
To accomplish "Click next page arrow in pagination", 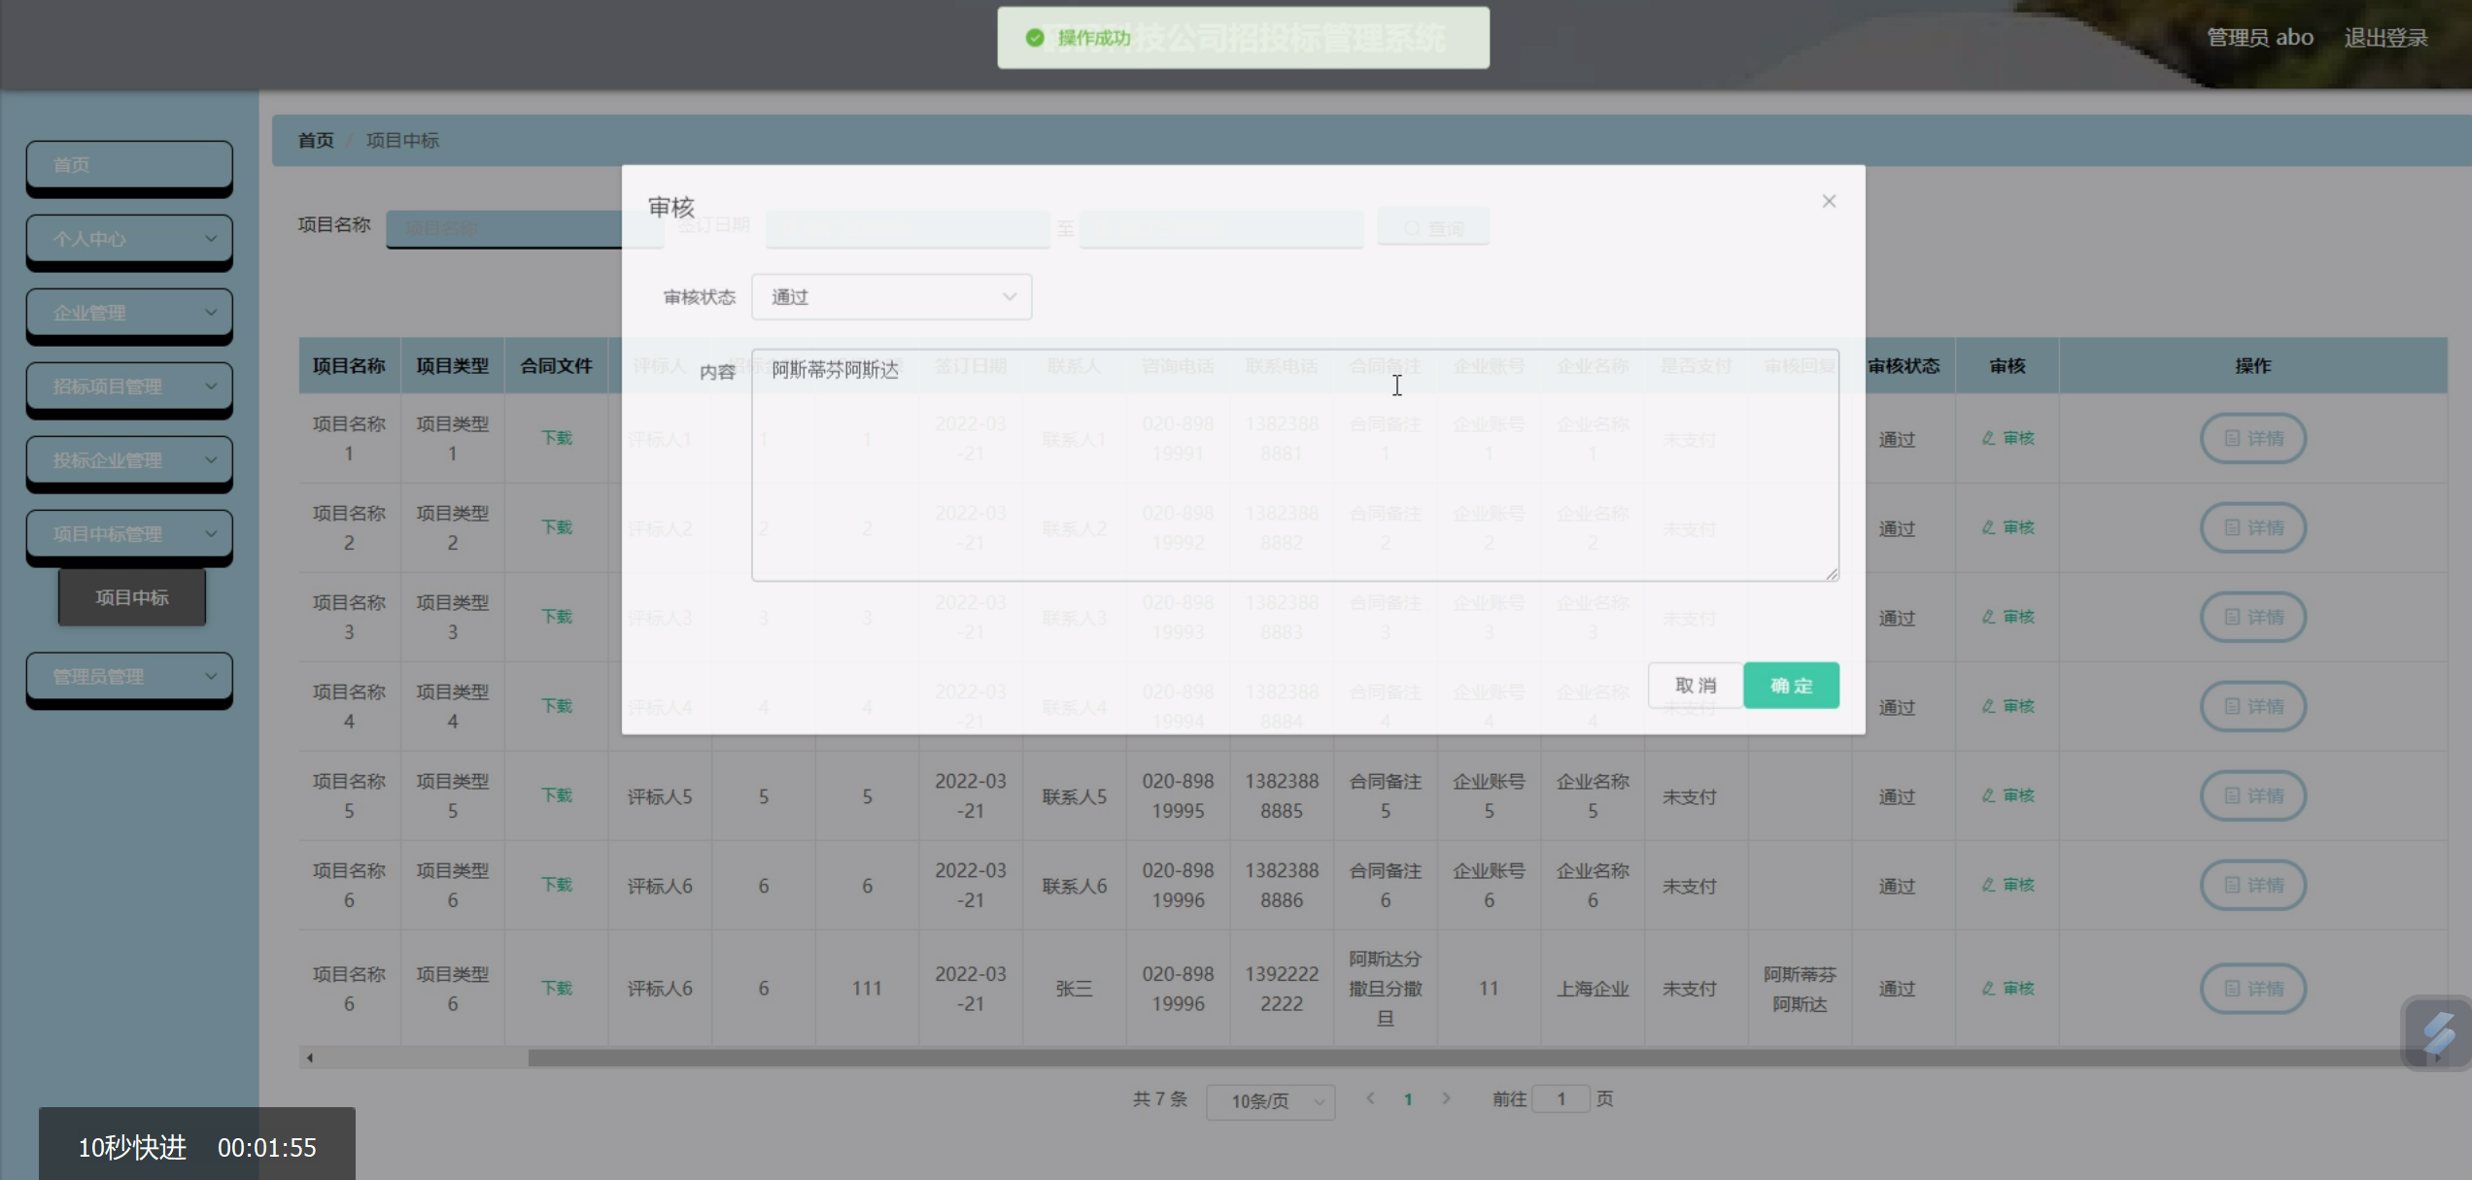I will click(x=1446, y=1098).
